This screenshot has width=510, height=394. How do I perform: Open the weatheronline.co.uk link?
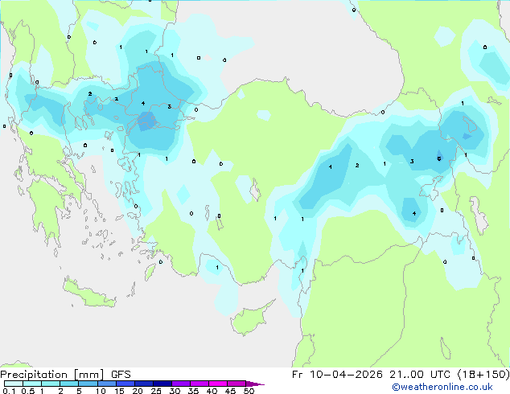click(442, 387)
